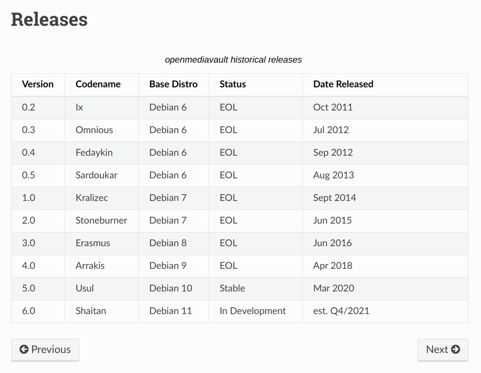
Task: Select the Stable status cell
Action: tap(232, 288)
